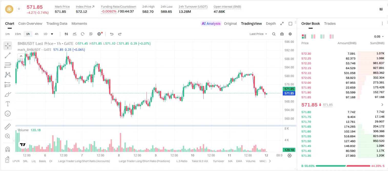The width and height of the screenshot is (388, 171).
Task: Open the Coin Overview tab
Action: 30,23
